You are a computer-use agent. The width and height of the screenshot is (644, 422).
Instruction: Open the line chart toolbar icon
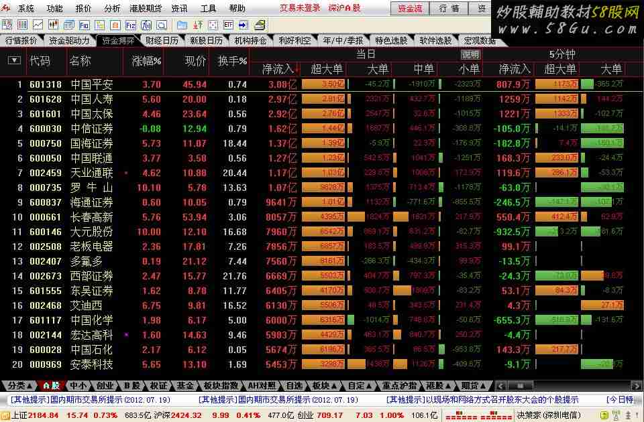click(x=38, y=25)
